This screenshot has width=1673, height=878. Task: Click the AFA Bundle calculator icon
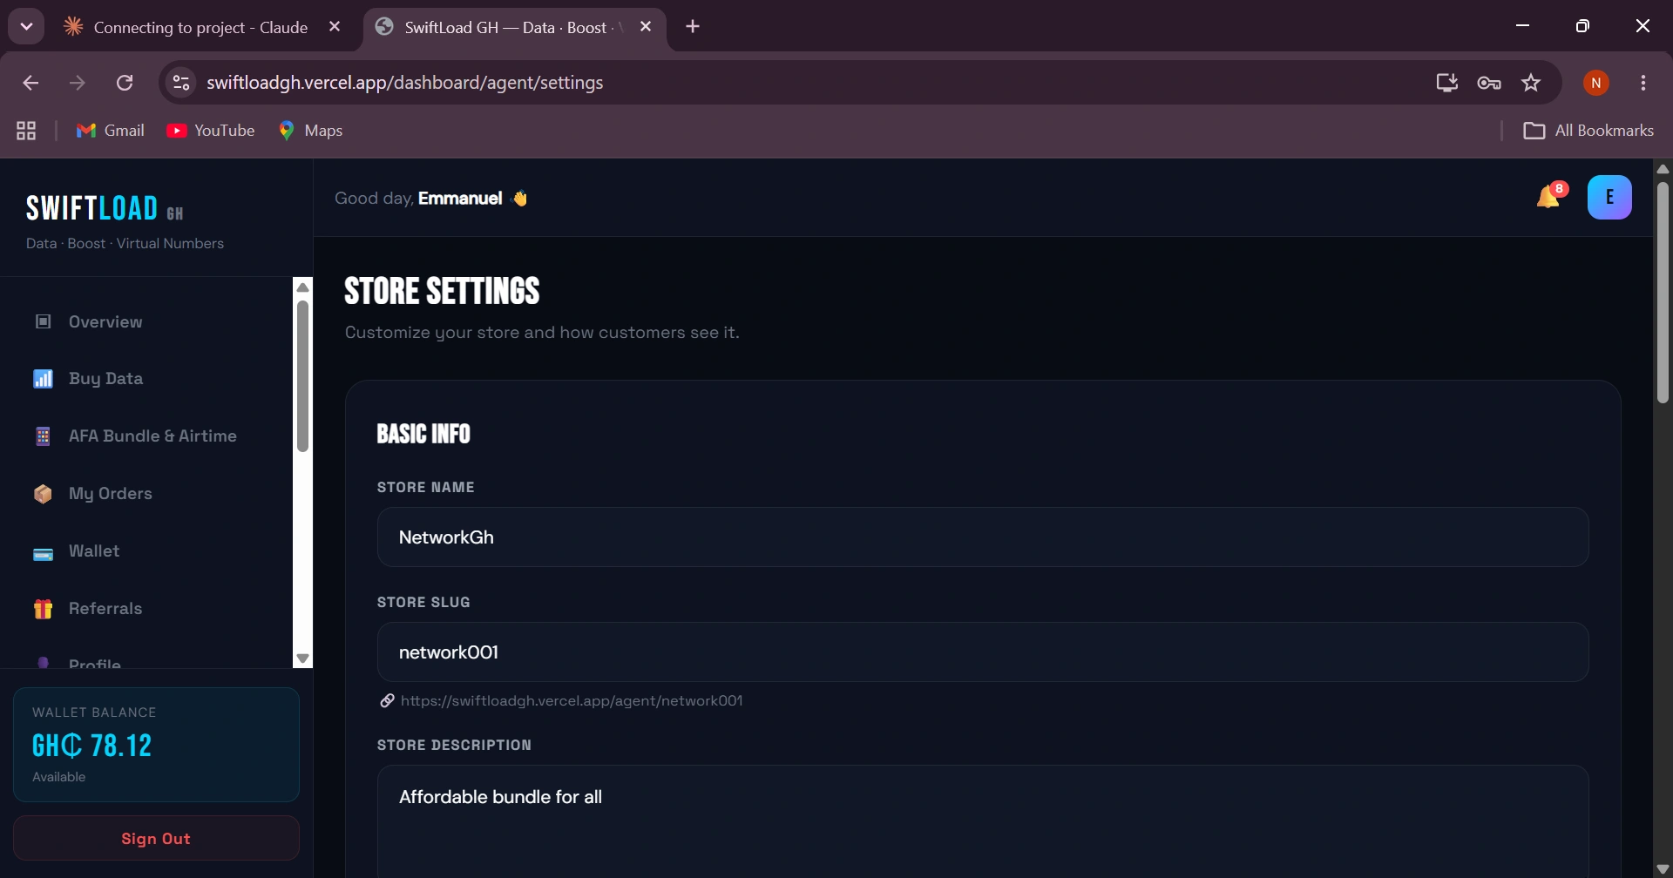click(x=43, y=436)
